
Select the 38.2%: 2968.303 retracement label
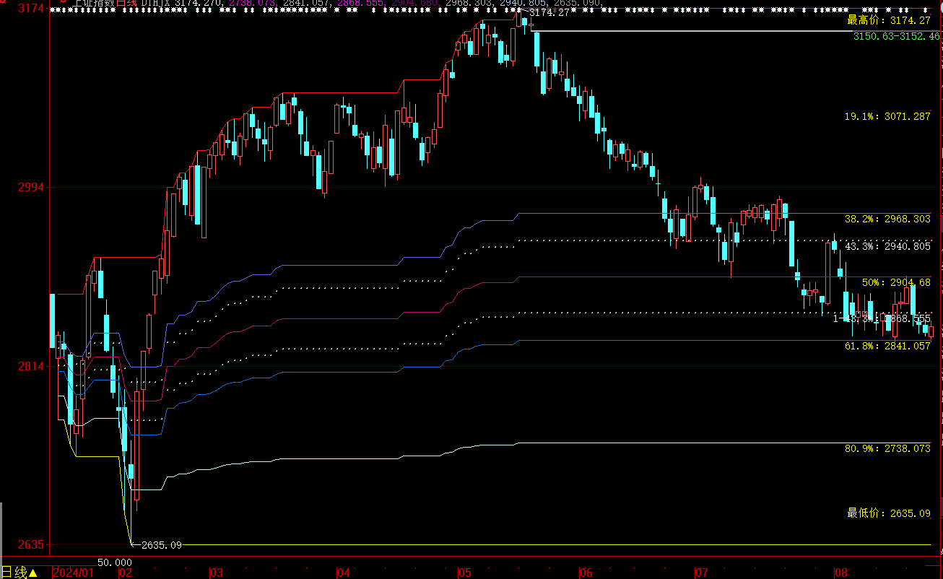tap(887, 219)
